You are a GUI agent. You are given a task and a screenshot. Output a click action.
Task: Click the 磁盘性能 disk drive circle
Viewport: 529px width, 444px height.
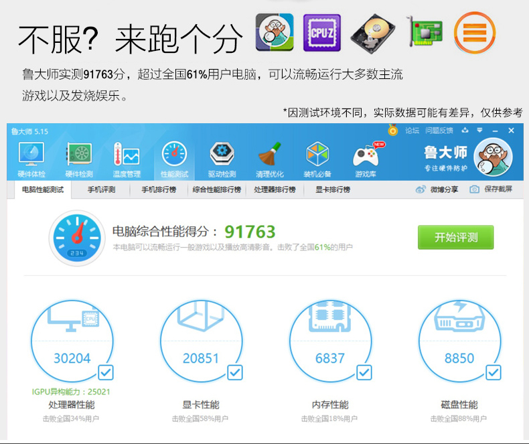(x=460, y=341)
